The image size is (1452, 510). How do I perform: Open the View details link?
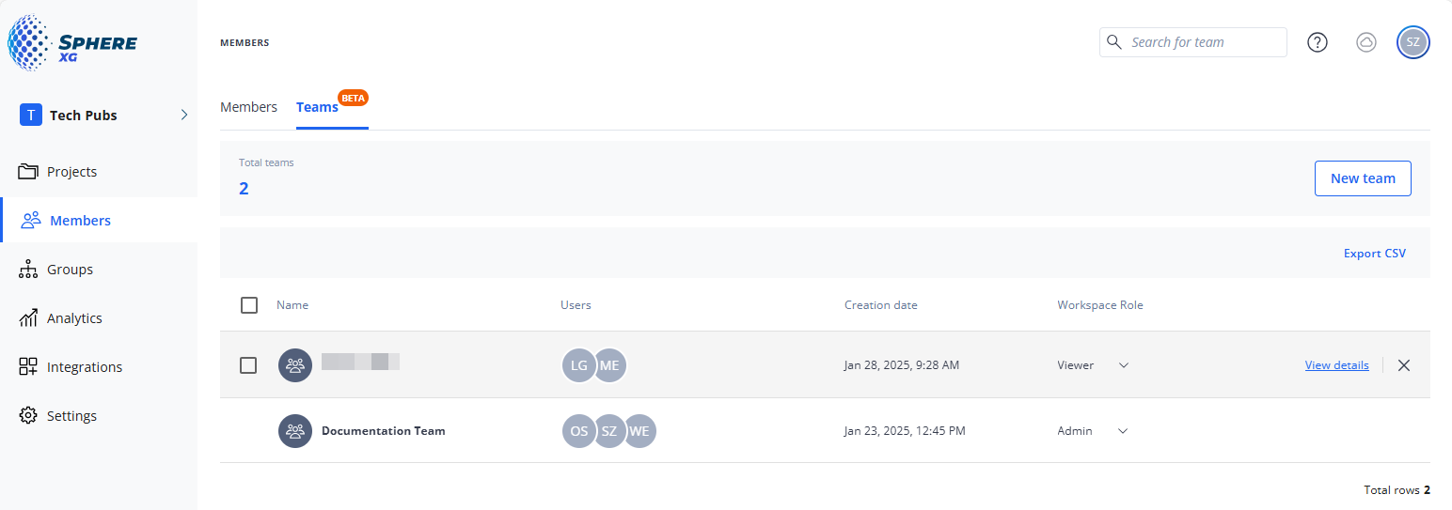click(x=1336, y=365)
